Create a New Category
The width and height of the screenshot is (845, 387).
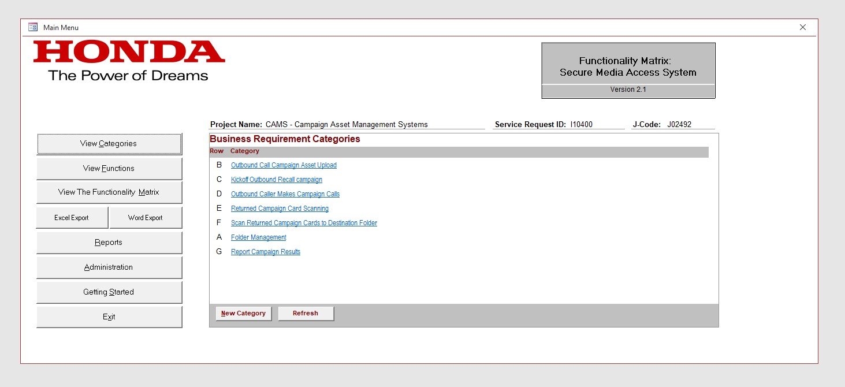(x=243, y=314)
